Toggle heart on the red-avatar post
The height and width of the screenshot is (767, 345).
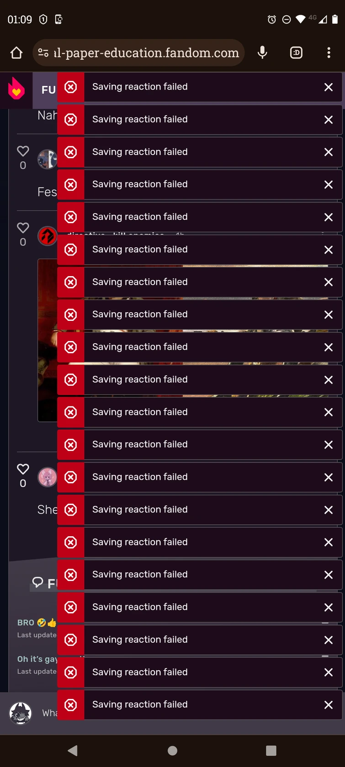point(23,228)
